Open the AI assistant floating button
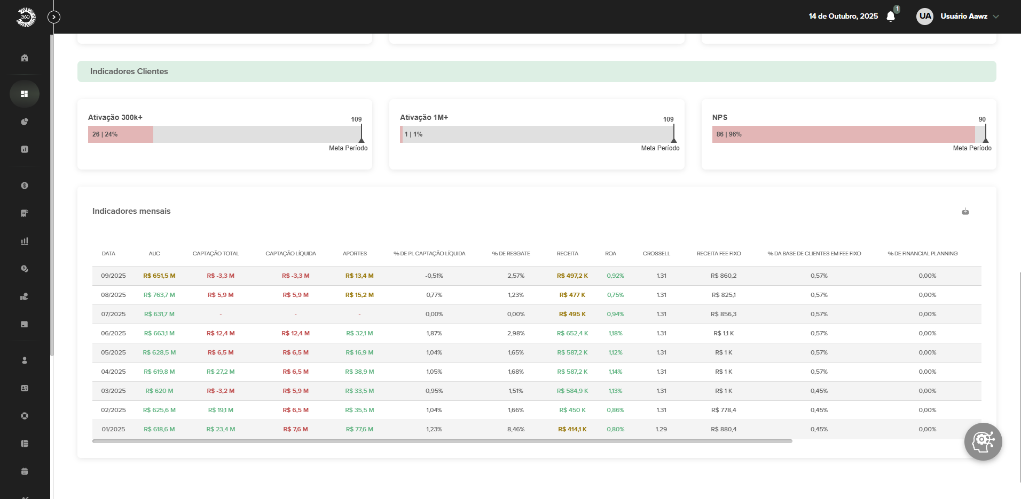 (x=983, y=441)
